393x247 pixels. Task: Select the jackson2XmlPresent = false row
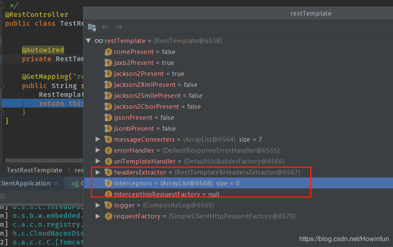238,85
